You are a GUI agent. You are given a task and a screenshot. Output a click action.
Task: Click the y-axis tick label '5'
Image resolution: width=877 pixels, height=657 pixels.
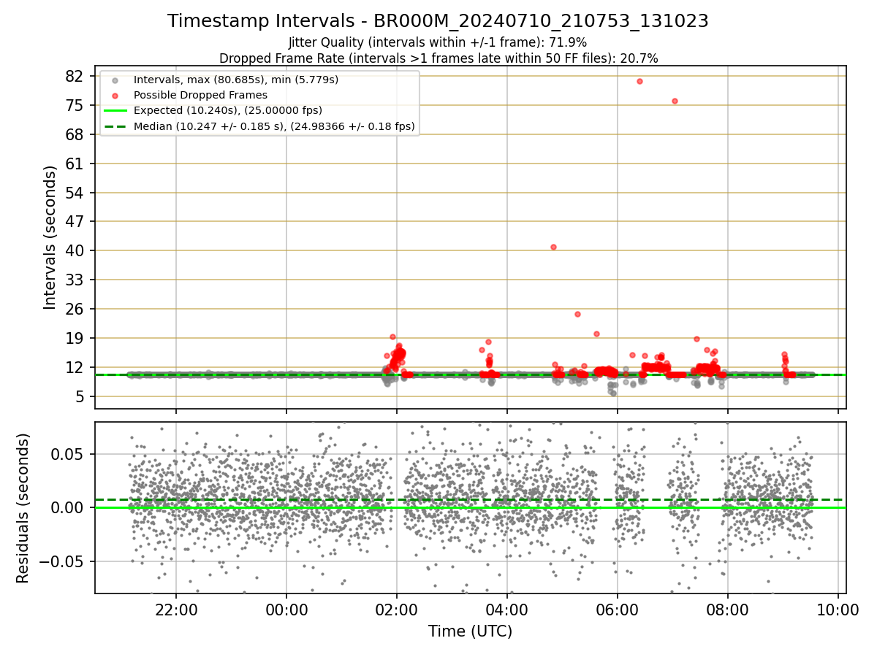pos(80,396)
